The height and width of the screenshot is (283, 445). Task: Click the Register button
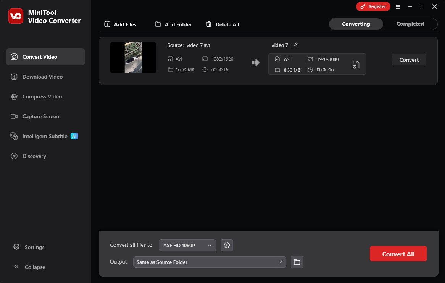373,6
